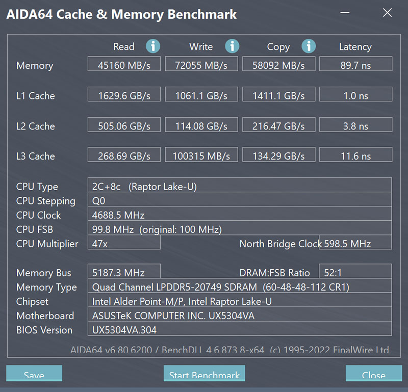Viewport: 408px width, 392px height.
Task: Click the DRAM:FSB Ratio 52:1 field
Action: 355,271
